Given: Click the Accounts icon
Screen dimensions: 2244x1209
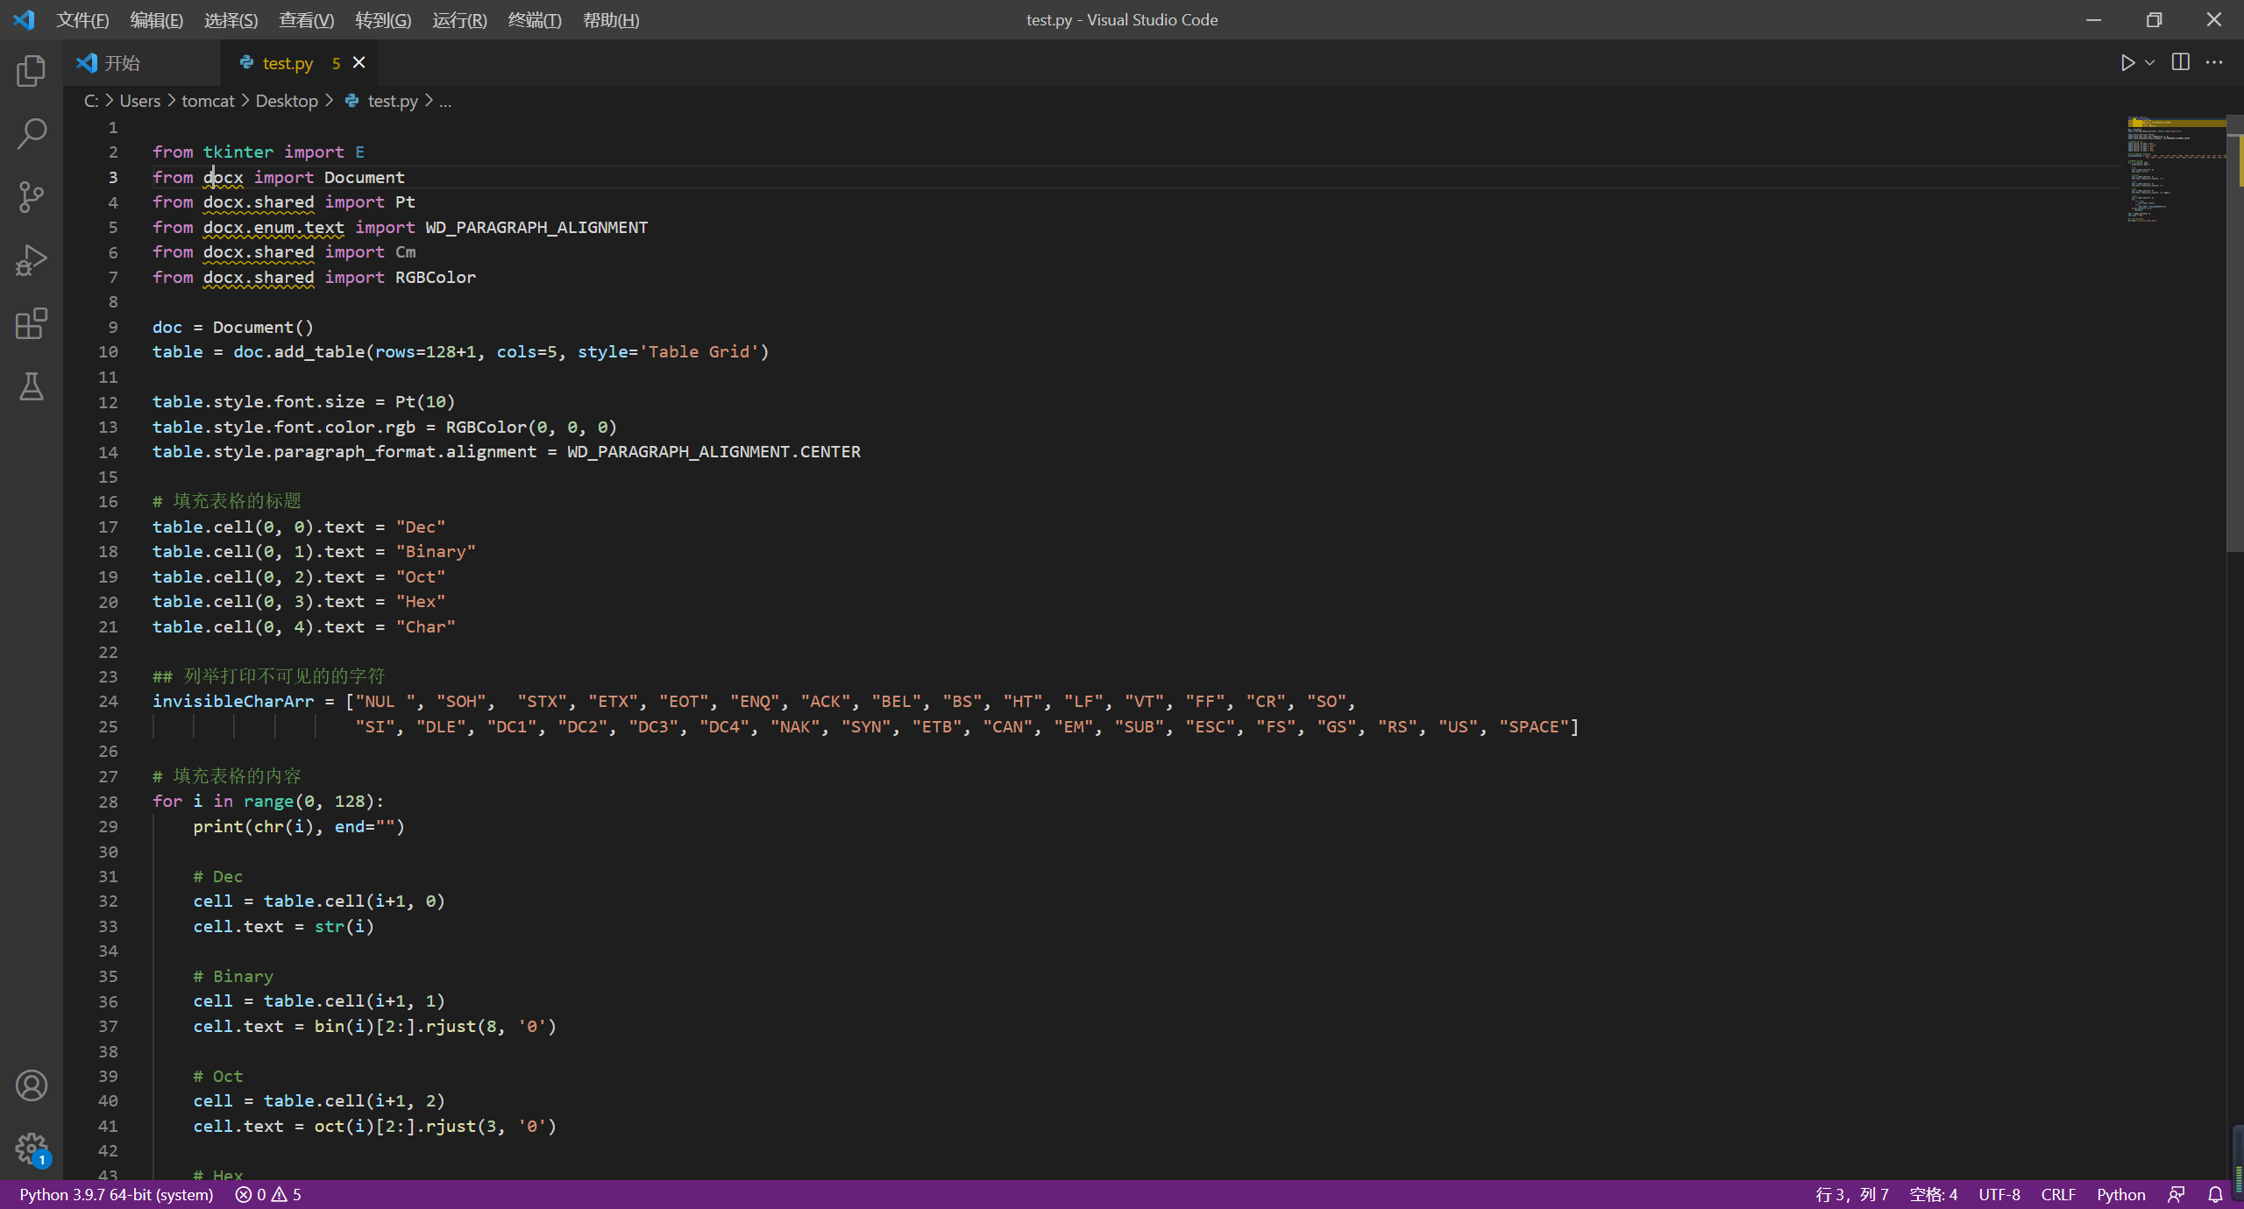Looking at the screenshot, I should pos(32,1085).
